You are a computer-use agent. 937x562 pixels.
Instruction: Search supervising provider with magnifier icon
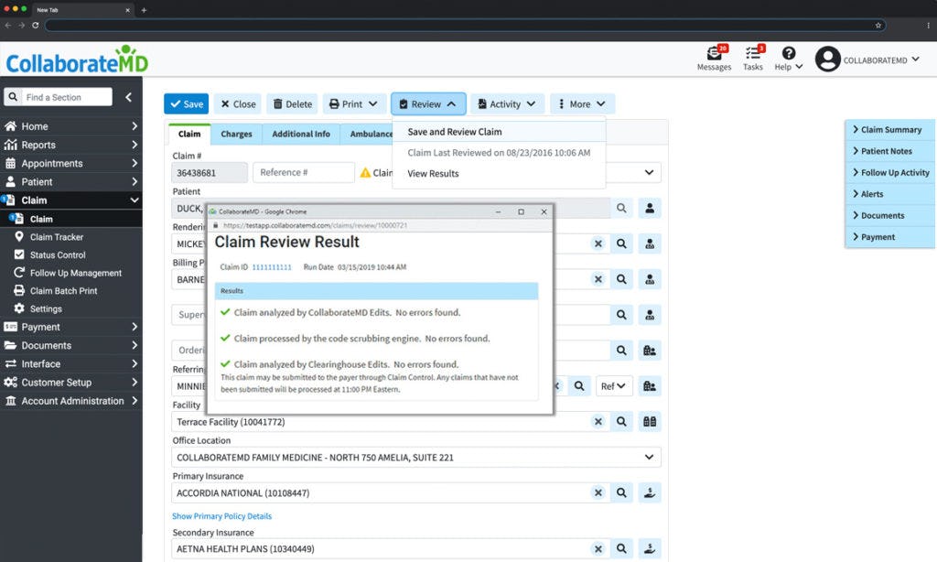(x=621, y=315)
